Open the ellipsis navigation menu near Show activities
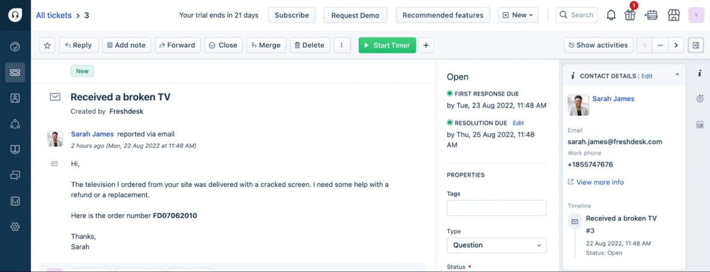The image size is (710, 272). [660, 45]
